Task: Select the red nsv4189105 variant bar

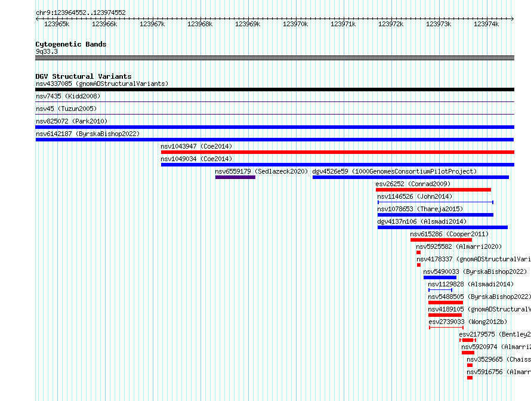Action: [445, 315]
